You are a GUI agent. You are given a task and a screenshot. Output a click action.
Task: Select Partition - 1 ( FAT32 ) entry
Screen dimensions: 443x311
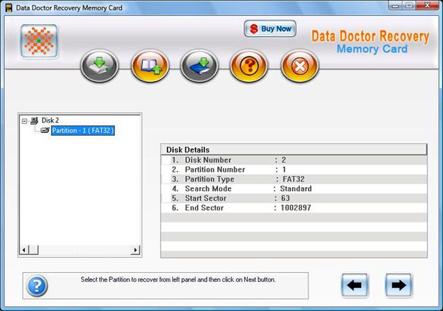click(83, 130)
